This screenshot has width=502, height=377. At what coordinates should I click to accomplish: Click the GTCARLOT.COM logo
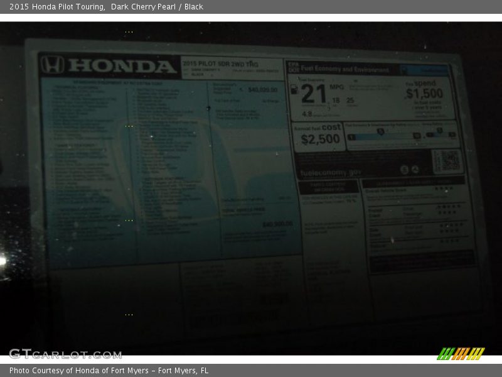66,354
